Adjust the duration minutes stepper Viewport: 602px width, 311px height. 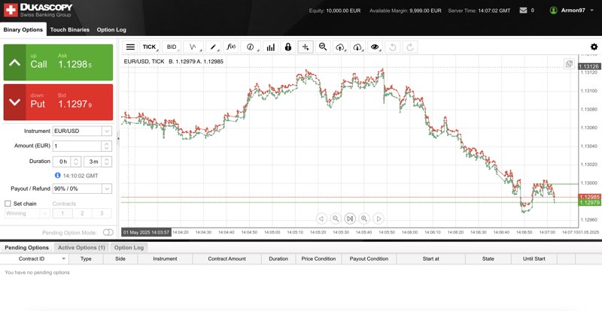pyautogui.click(x=107, y=162)
